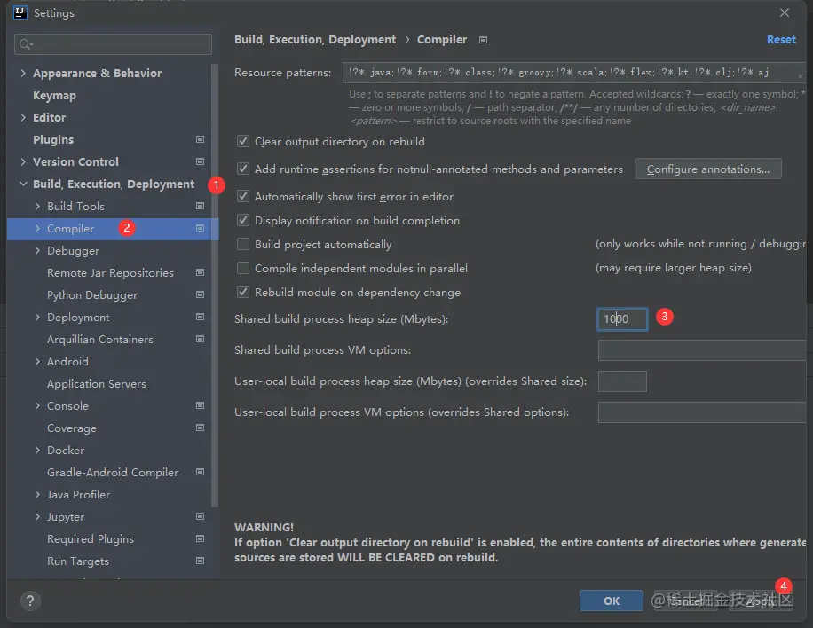
Task: Expand the Debugger node
Action: [37, 251]
